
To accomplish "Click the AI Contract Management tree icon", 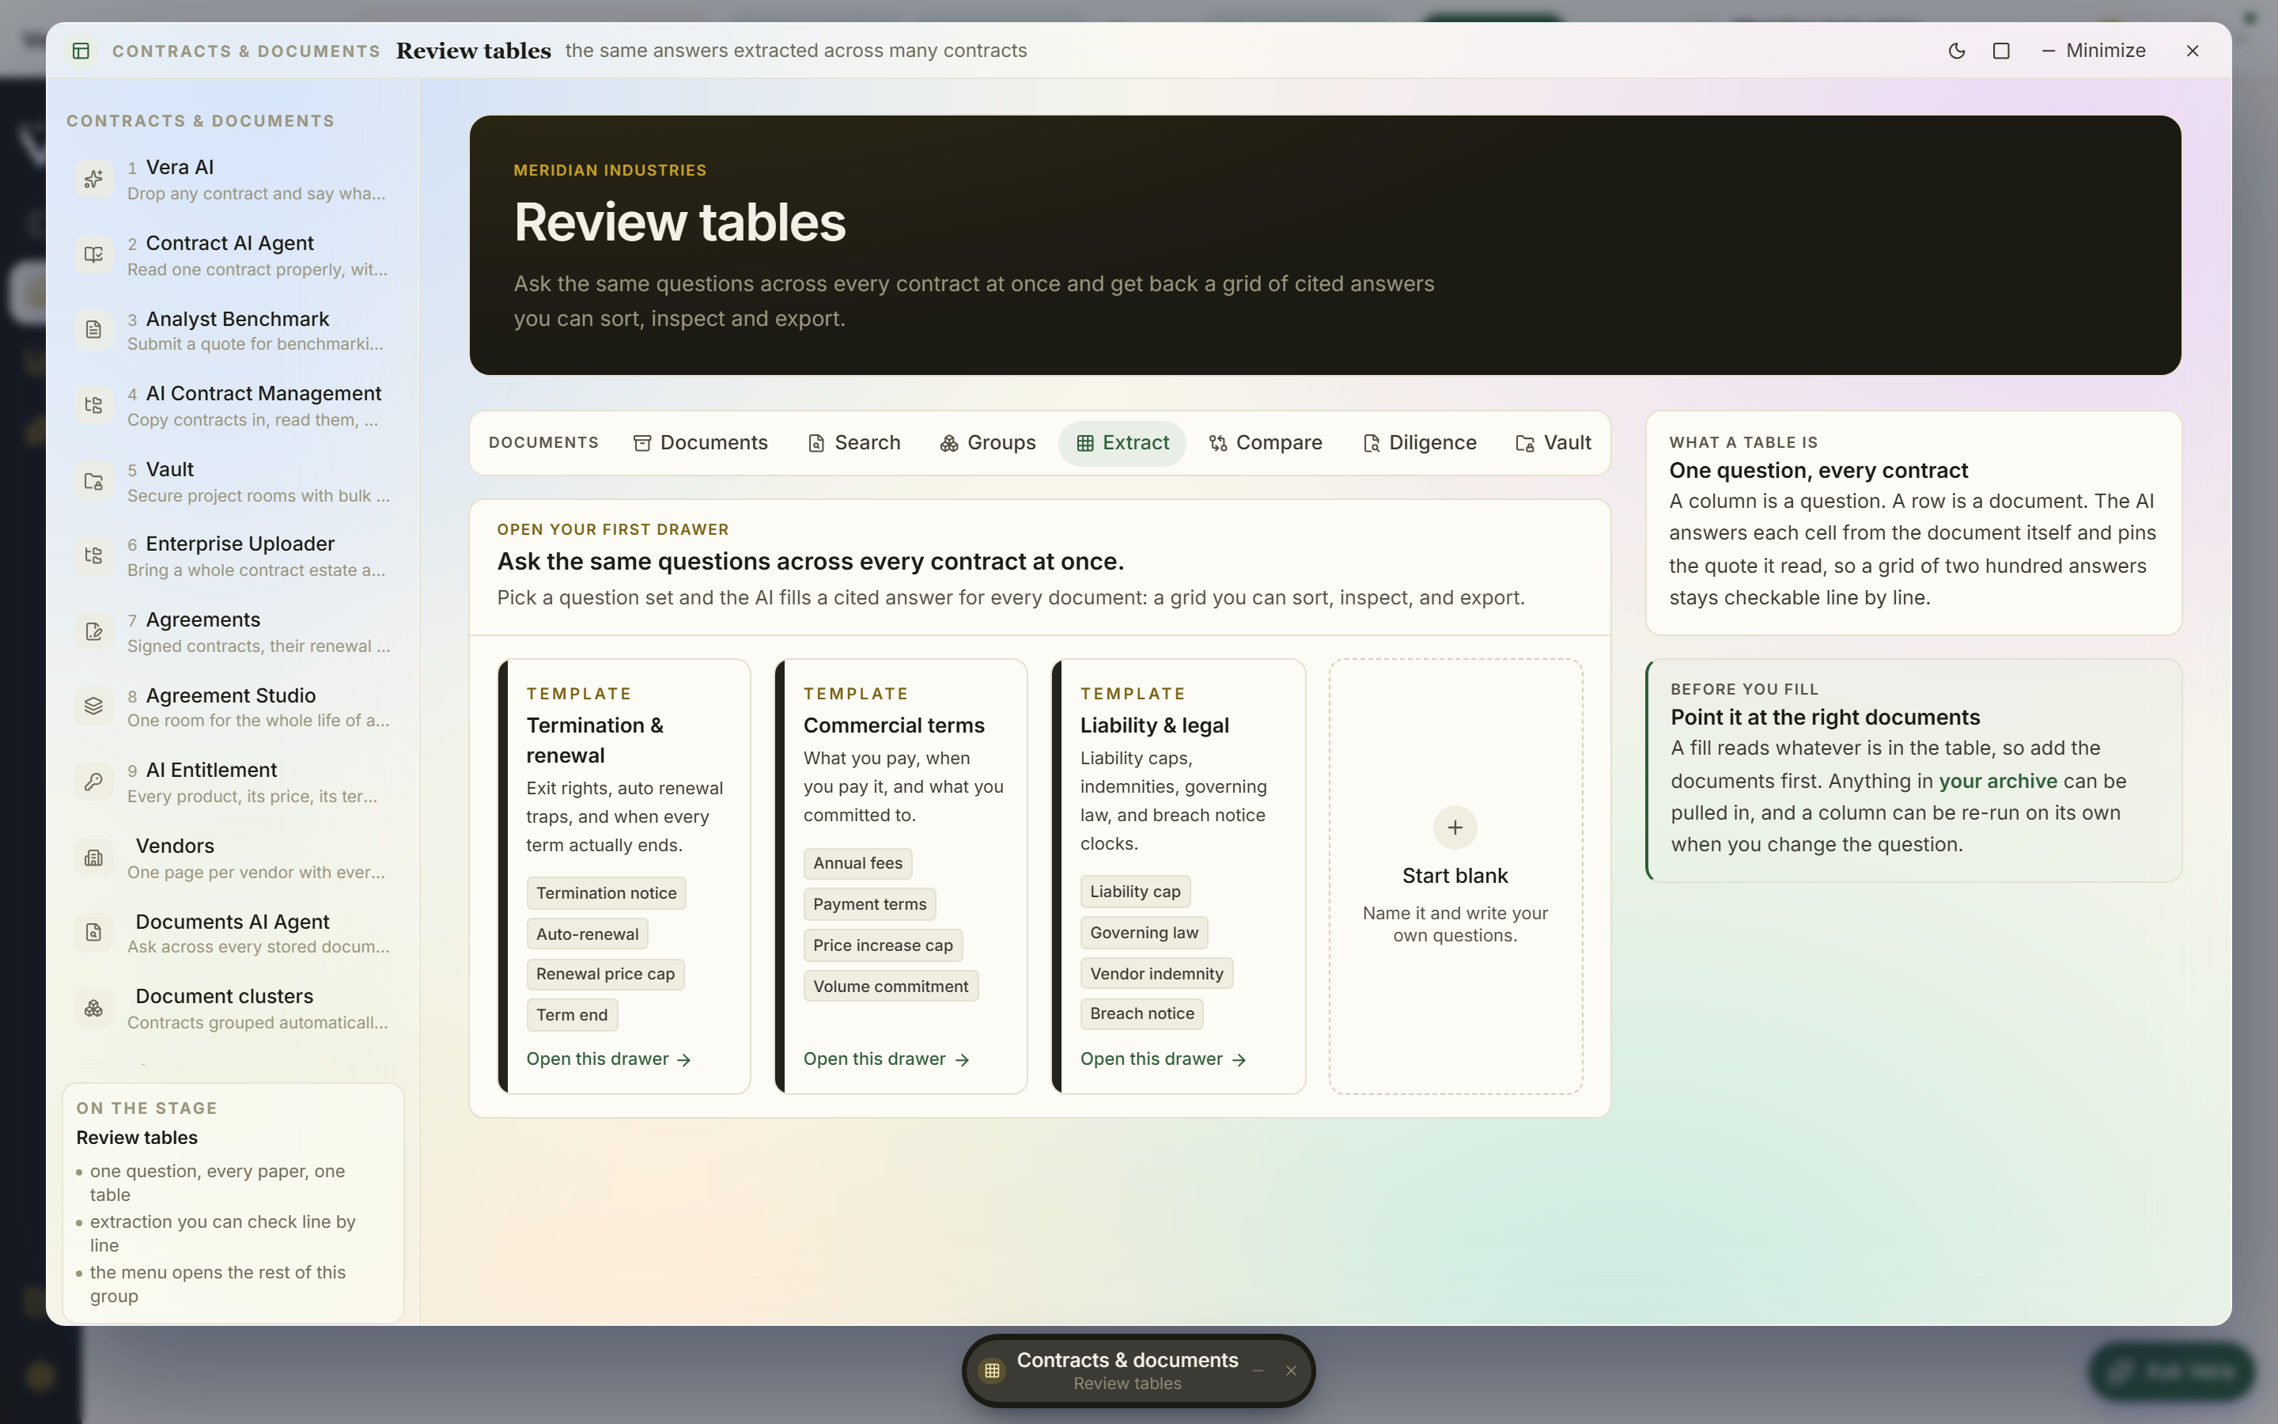I will click(x=93, y=405).
